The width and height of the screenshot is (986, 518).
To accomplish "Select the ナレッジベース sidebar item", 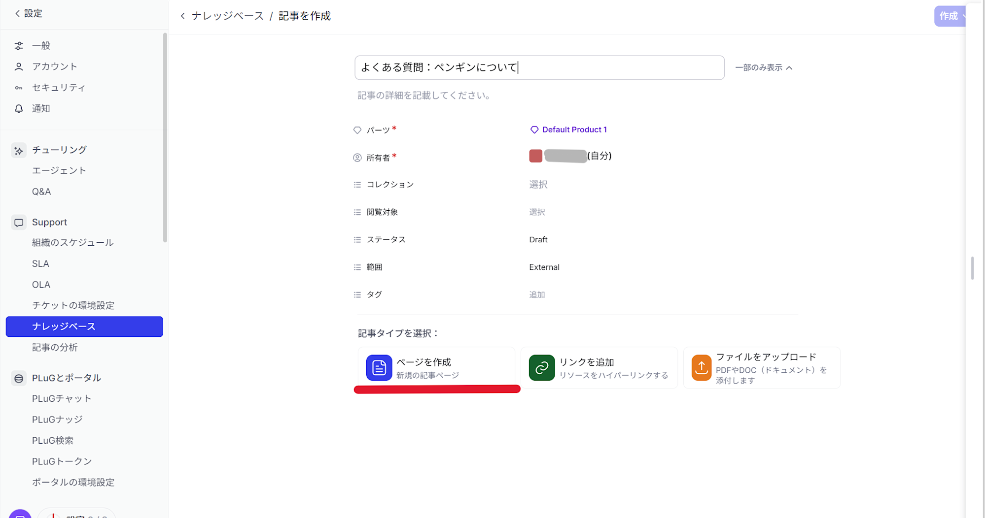I will coord(84,327).
